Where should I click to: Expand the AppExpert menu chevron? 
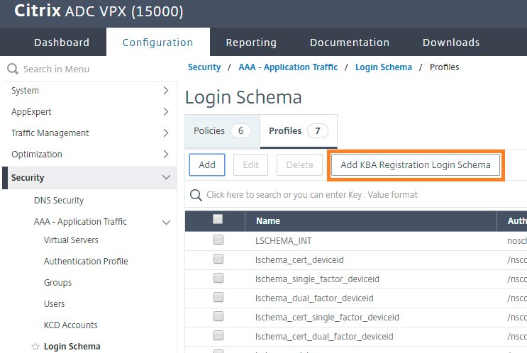166,111
